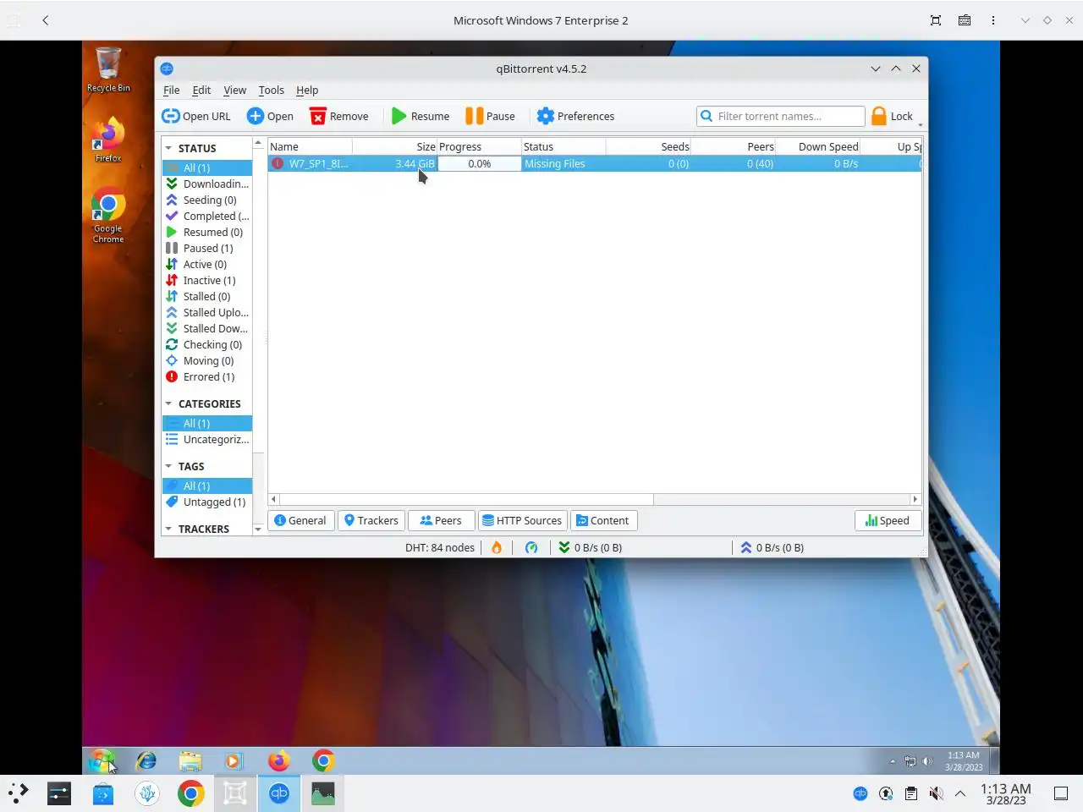Open the Trackers details tab

371,520
